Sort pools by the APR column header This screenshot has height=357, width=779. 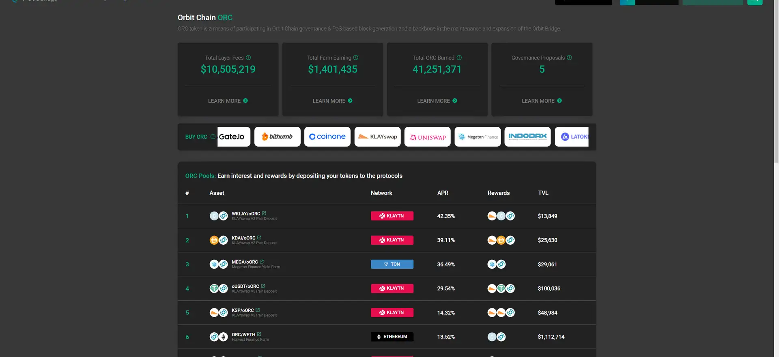(443, 193)
